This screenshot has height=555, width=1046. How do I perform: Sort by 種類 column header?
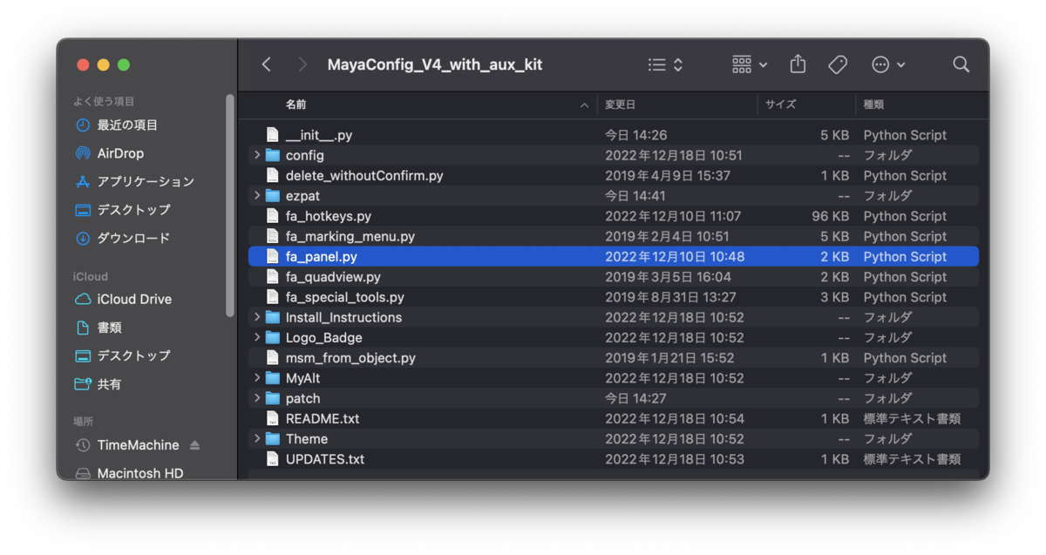873,105
